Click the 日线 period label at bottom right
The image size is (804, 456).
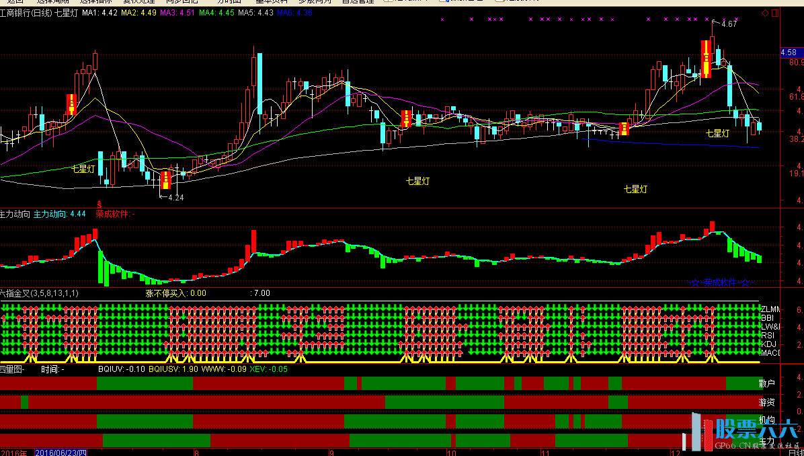coord(795,453)
